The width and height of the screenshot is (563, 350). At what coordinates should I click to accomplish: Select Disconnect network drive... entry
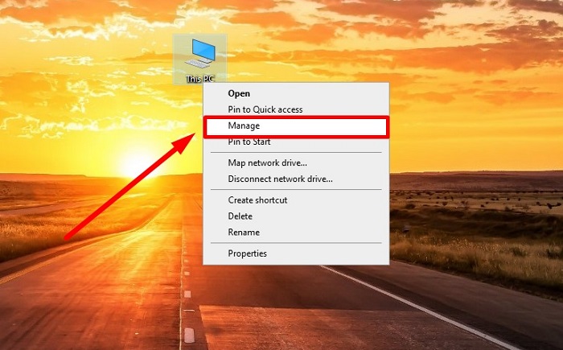point(280,179)
